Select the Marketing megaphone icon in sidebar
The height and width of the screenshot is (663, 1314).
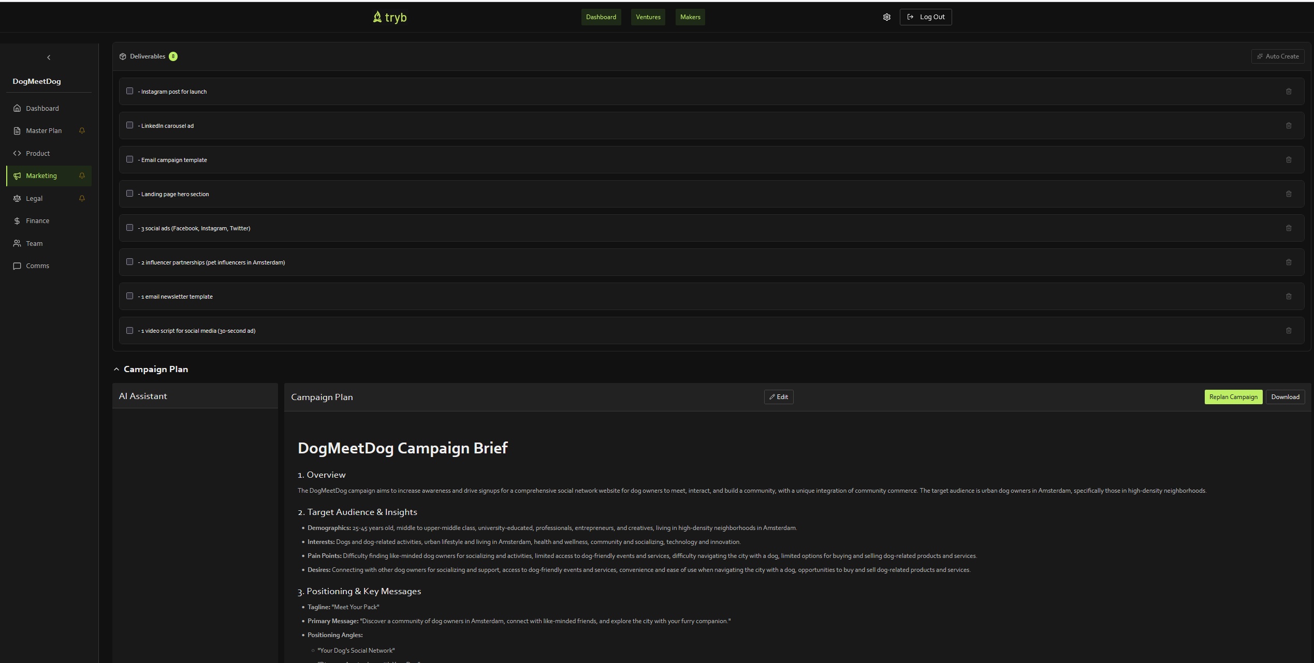[x=17, y=175]
